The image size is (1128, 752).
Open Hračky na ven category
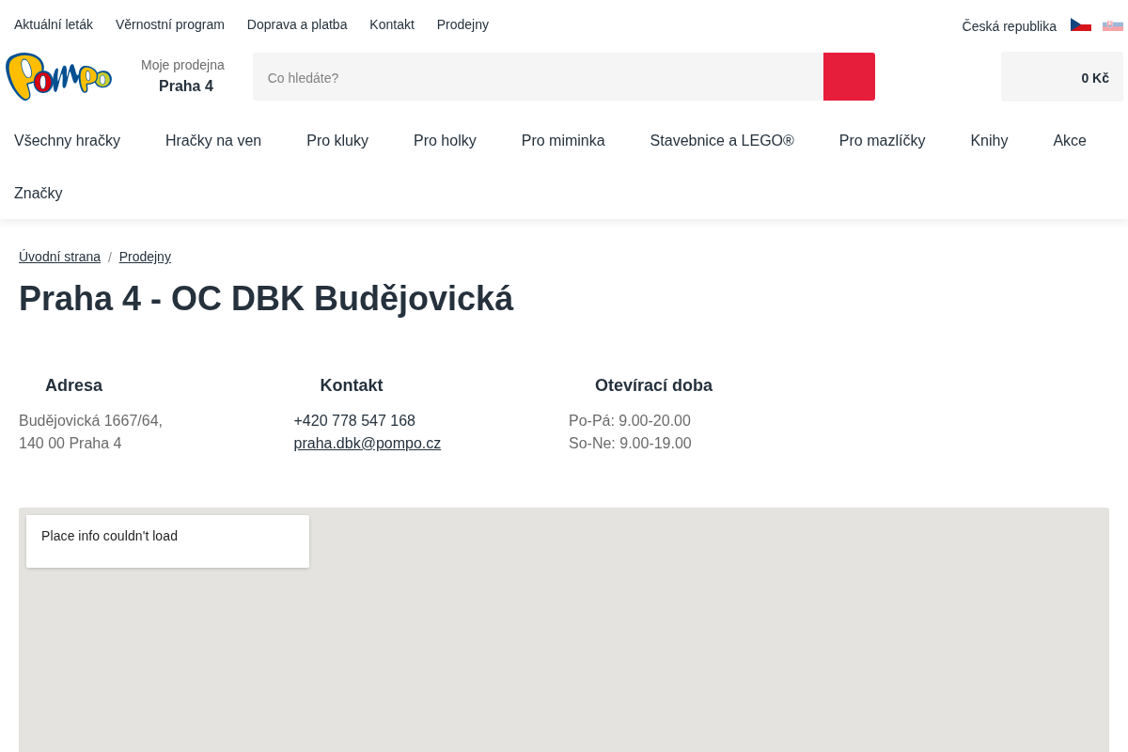213,141
